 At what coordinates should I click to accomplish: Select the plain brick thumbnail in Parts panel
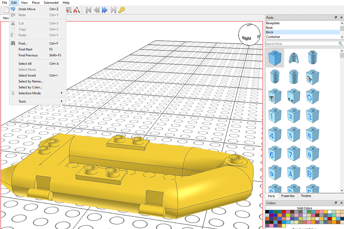tap(275, 58)
